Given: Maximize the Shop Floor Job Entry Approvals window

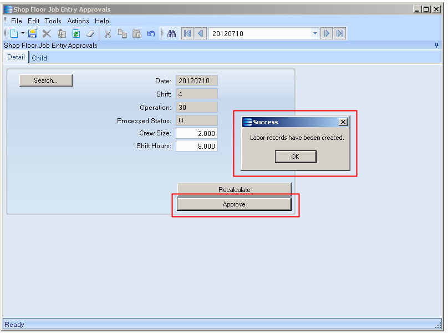Looking at the screenshot, I should pos(426,9).
